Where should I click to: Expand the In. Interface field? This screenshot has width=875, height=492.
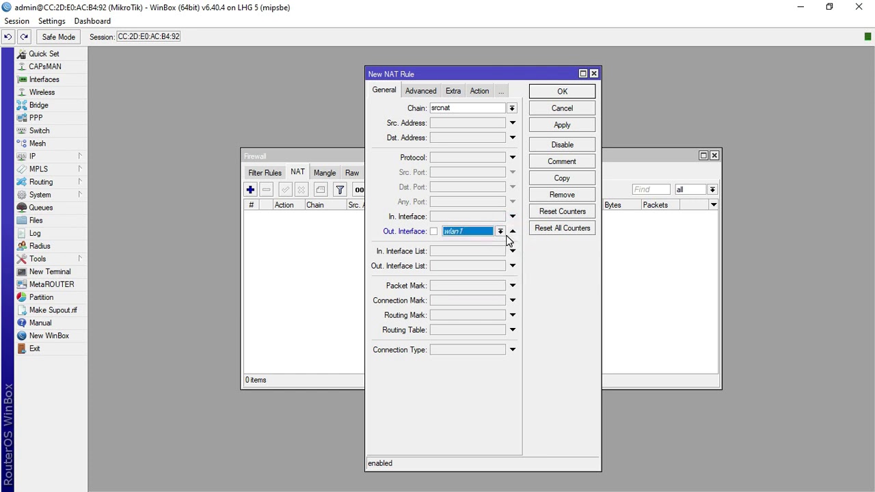pyautogui.click(x=512, y=217)
